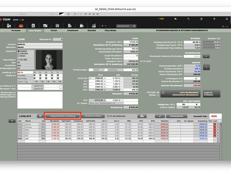Click the question mark beside Kosten

[x=206, y=67]
